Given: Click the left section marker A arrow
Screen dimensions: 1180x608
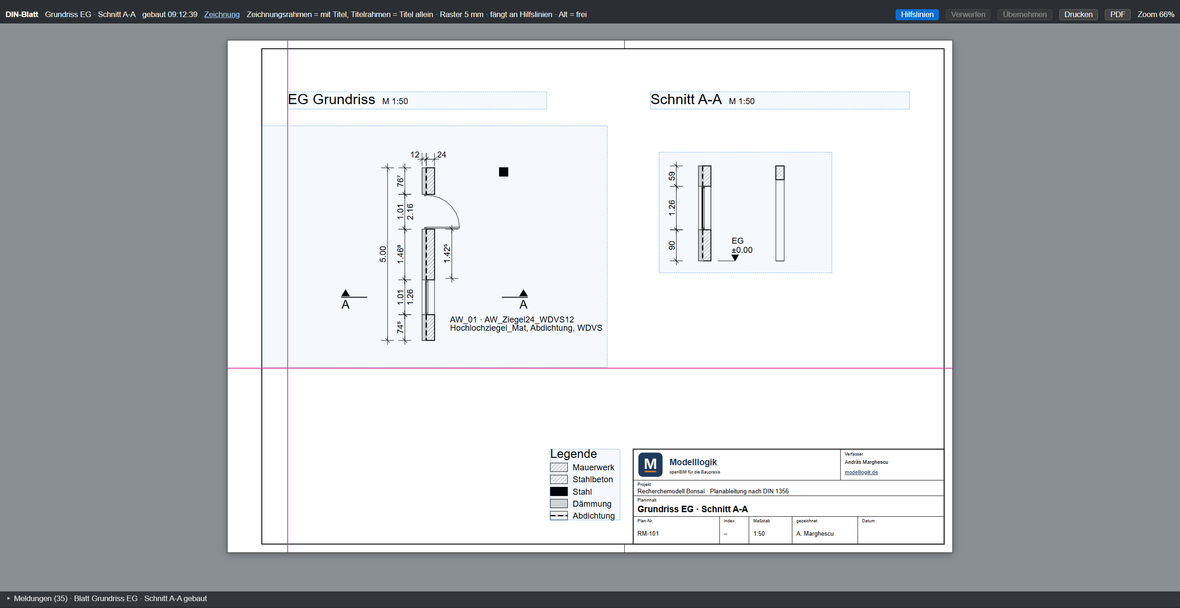Looking at the screenshot, I should pos(346,293).
